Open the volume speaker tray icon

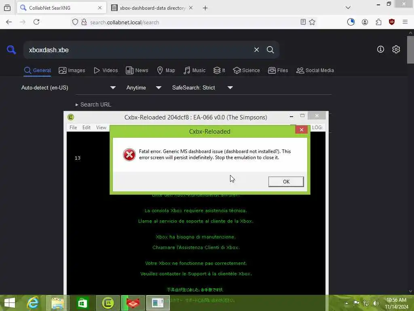pos(376,303)
